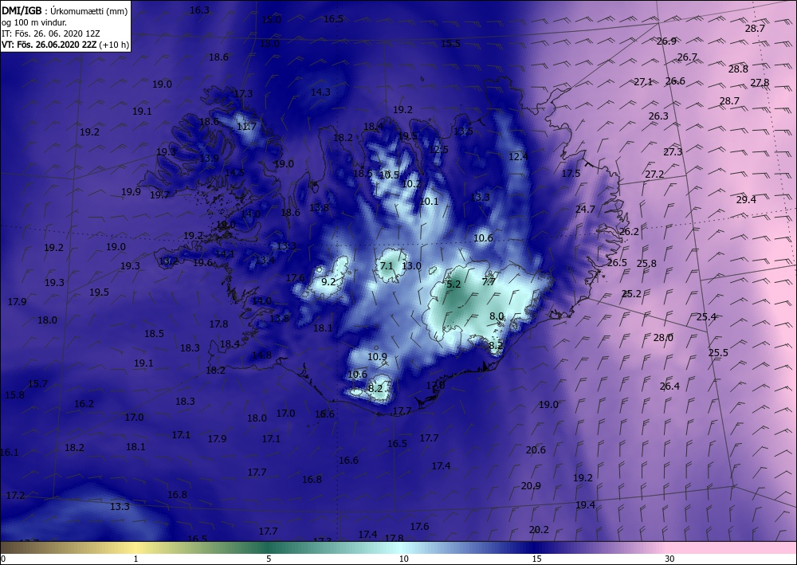Click the 27.8 value on the map
This screenshot has width=797, height=565.
pyautogui.click(x=760, y=82)
